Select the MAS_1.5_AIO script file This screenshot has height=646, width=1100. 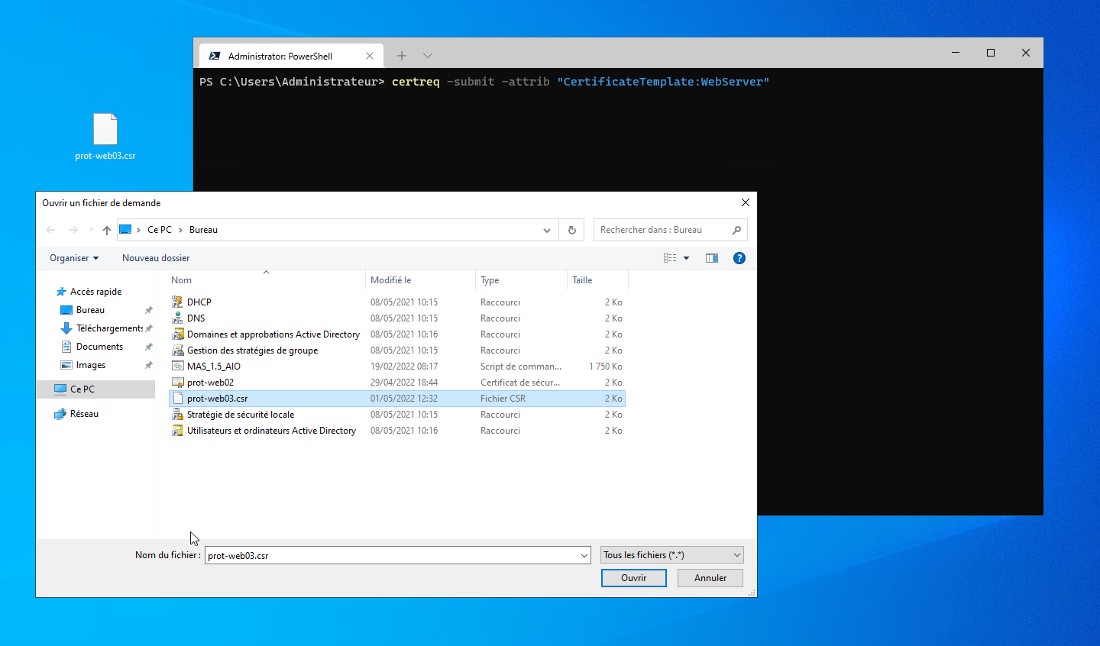[x=214, y=367]
